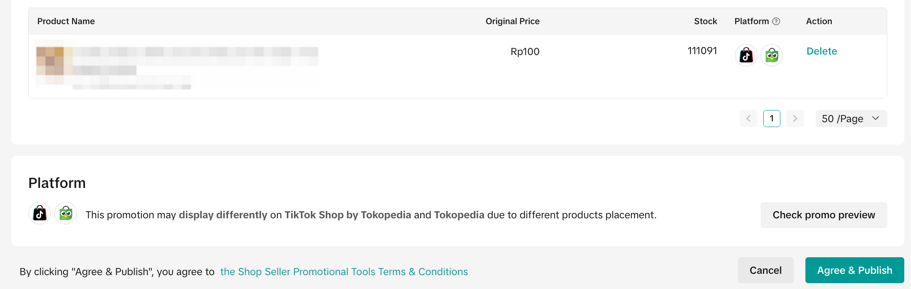Viewport: 911px width, 289px height.
Task: Go to the previous page arrow
Action: click(748, 119)
